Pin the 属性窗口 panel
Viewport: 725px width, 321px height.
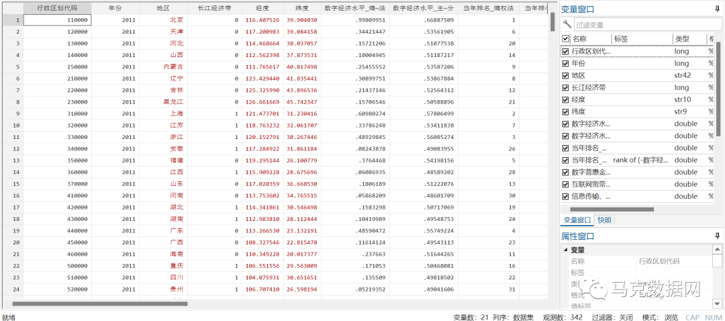[x=718, y=236]
